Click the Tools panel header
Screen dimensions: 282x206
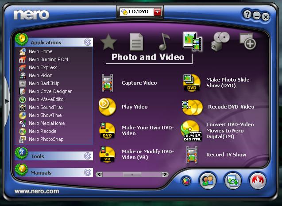pyautogui.click(x=54, y=156)
